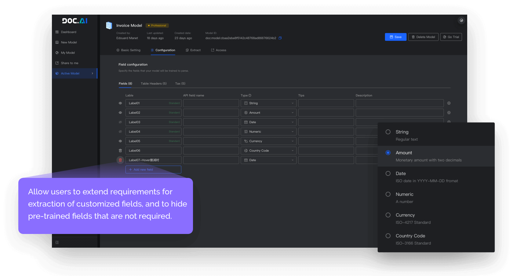Toggle visibility of the Label03 field

(x=120, y=122)
